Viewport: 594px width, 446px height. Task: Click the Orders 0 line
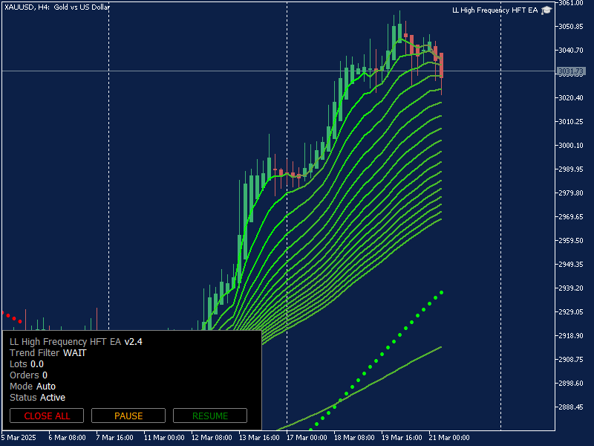click(x=28, y=375)
